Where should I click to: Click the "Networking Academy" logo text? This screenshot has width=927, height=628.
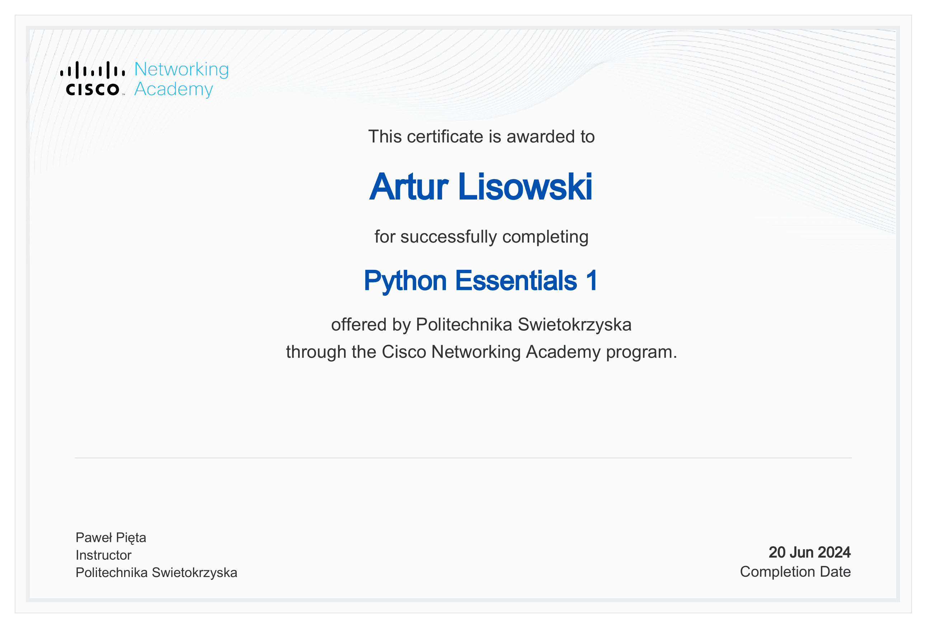[x=182, y=79]
